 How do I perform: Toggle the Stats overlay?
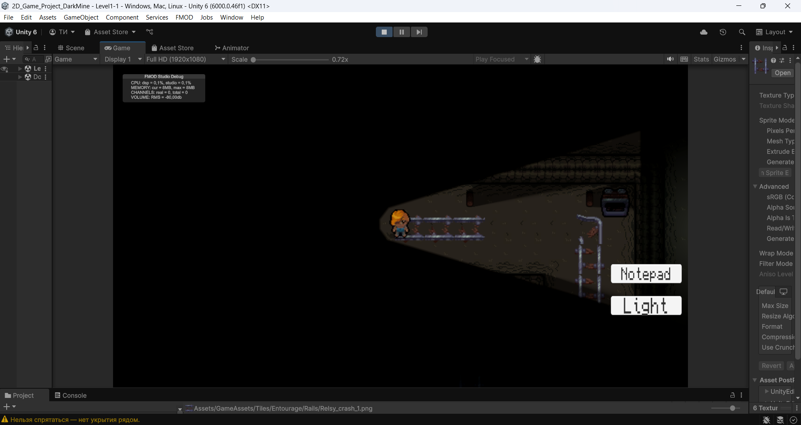[x=701, y=59]
